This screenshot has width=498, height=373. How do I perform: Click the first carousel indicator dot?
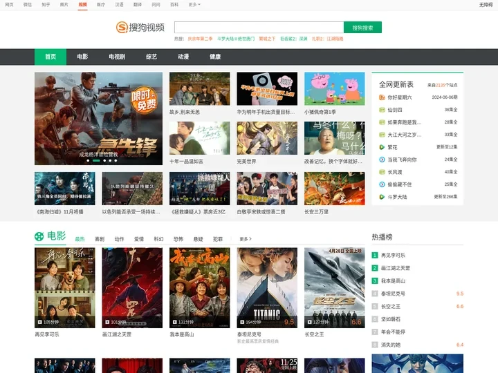pos(88,160)
